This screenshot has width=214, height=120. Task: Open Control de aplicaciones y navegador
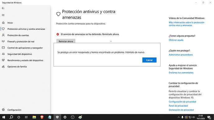[25, 48]
